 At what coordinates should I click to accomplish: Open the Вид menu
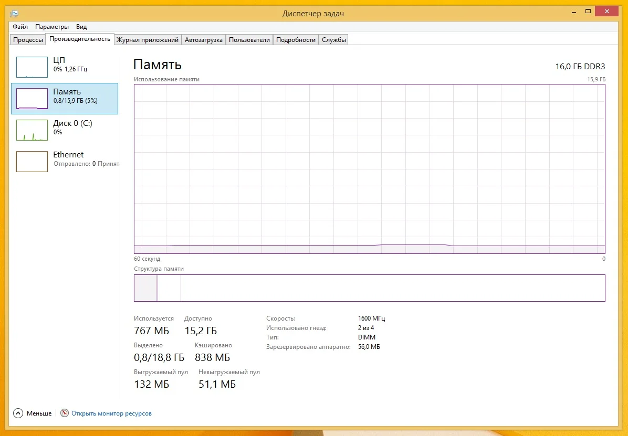(81, 26)
